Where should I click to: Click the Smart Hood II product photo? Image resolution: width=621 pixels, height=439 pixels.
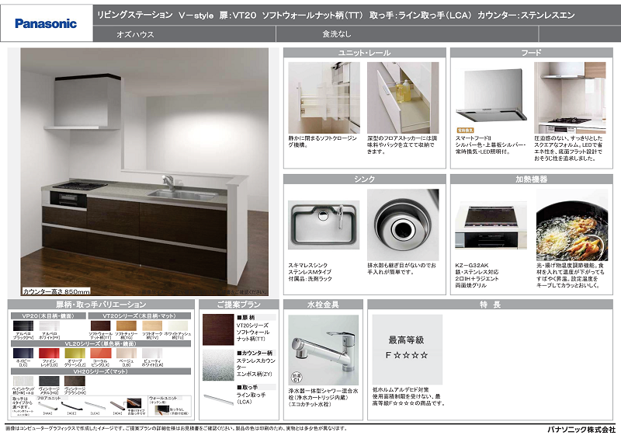pos(491,95)
